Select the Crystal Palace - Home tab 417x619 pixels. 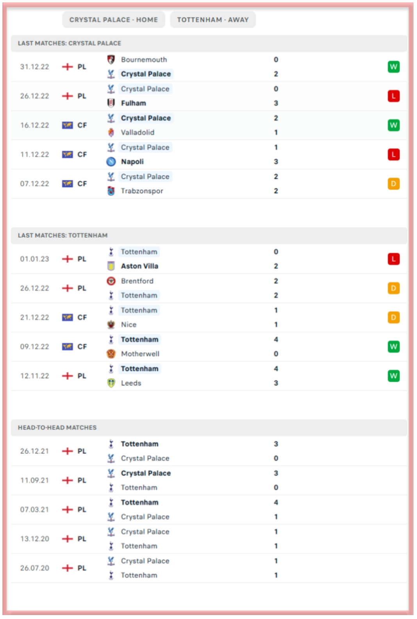(114, 20)
